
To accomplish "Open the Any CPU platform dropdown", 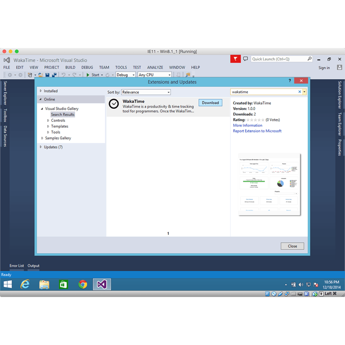I will (154, 75).
